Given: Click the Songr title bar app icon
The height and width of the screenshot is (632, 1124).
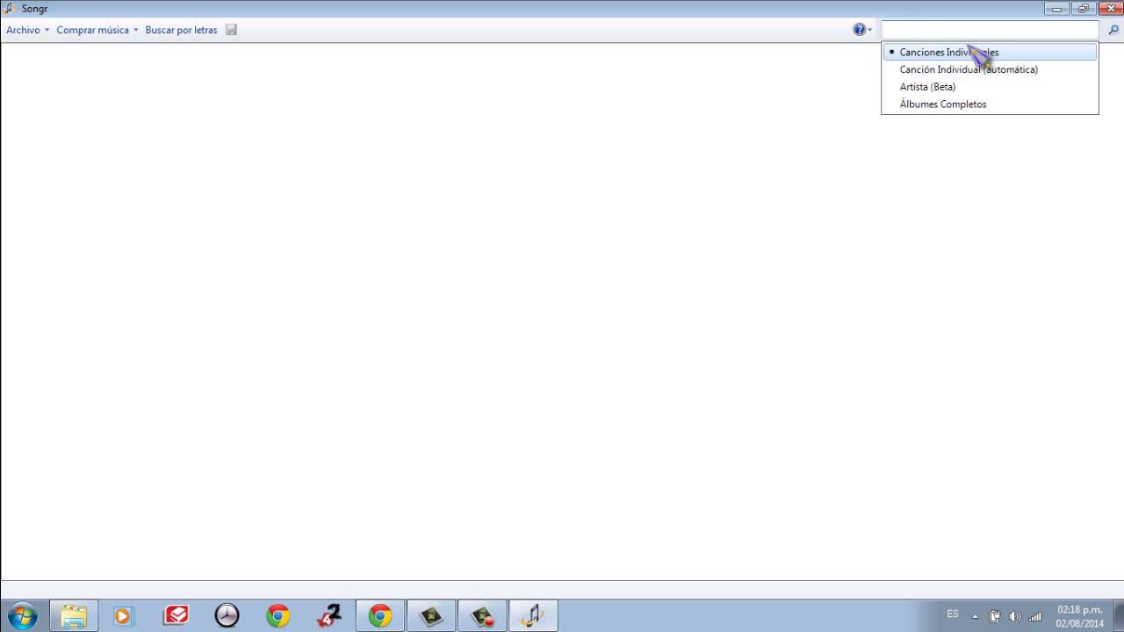Looking at the screenshot, I should (x=10, y=9).
